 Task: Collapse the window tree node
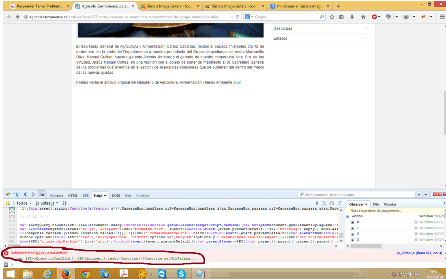tap(347, 217)
